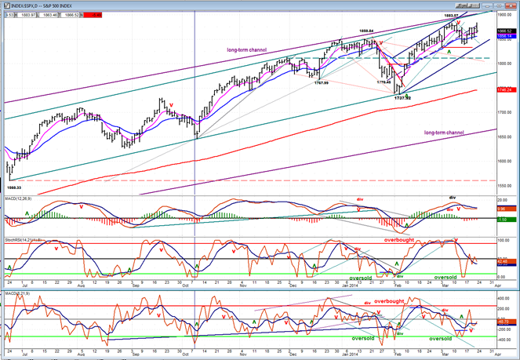This screenshot has width=520, height=360.
Task: Click the 1737.92 low annotation
Action: pos(402,98)
